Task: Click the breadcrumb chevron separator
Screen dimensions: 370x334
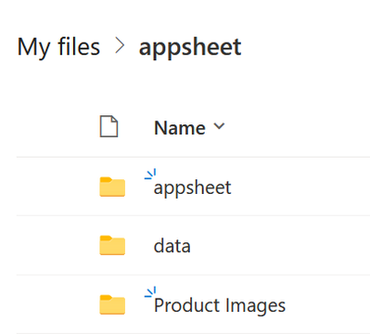Action: [120, 46]
